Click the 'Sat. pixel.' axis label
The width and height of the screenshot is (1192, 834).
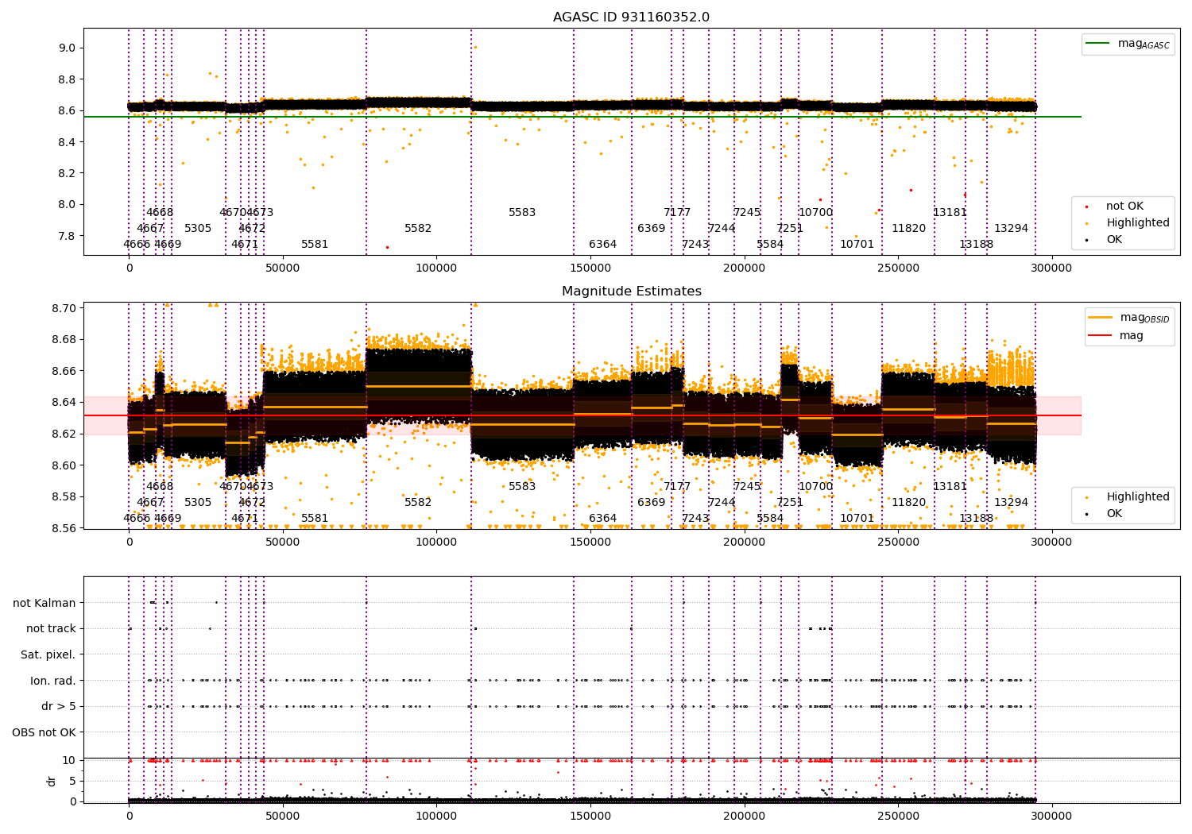click(x=48, y=655)
